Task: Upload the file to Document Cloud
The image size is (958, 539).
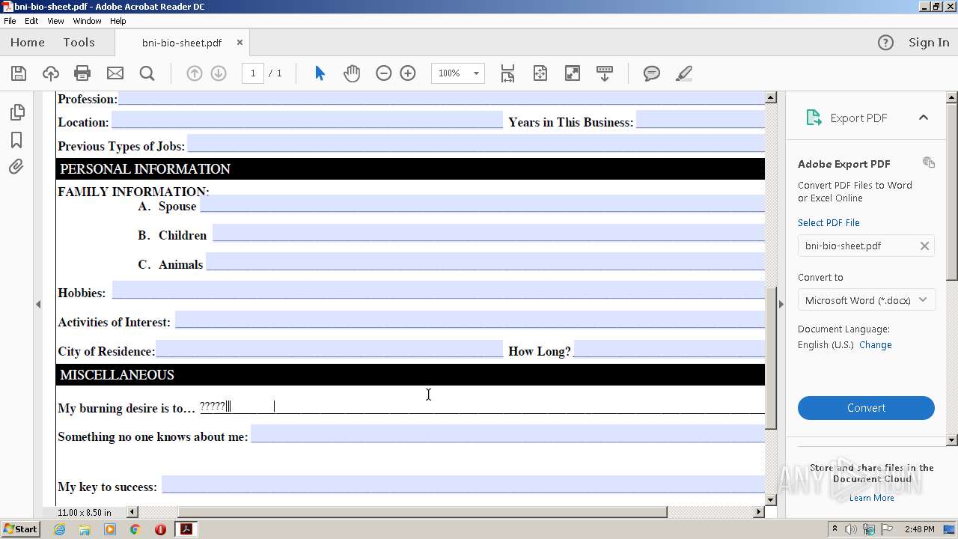Action: click(50, 73)
